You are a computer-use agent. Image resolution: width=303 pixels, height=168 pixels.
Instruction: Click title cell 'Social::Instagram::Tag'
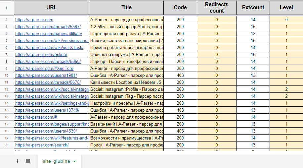pyautogui.click(x=126, y=96)
